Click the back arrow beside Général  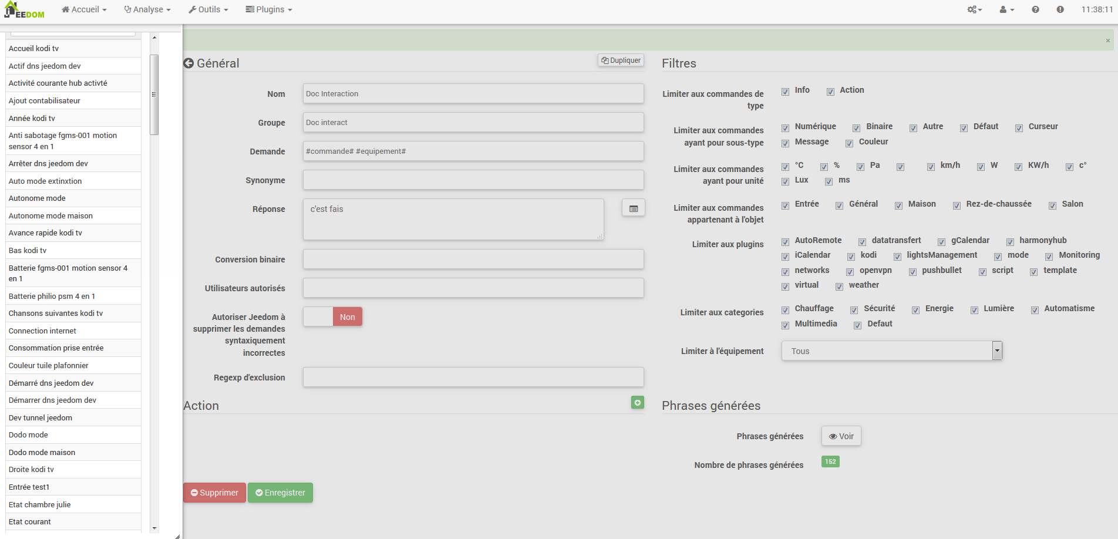[188, 63]
